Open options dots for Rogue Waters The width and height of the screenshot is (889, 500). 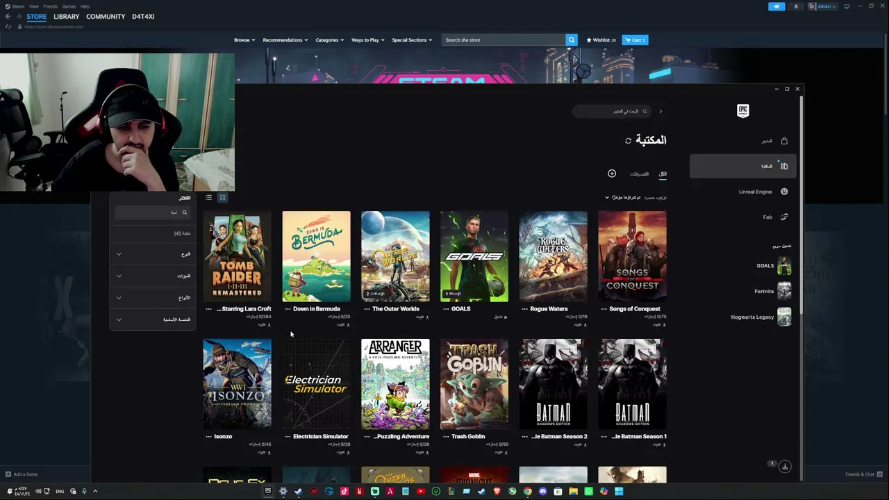(x=524, y=309)
